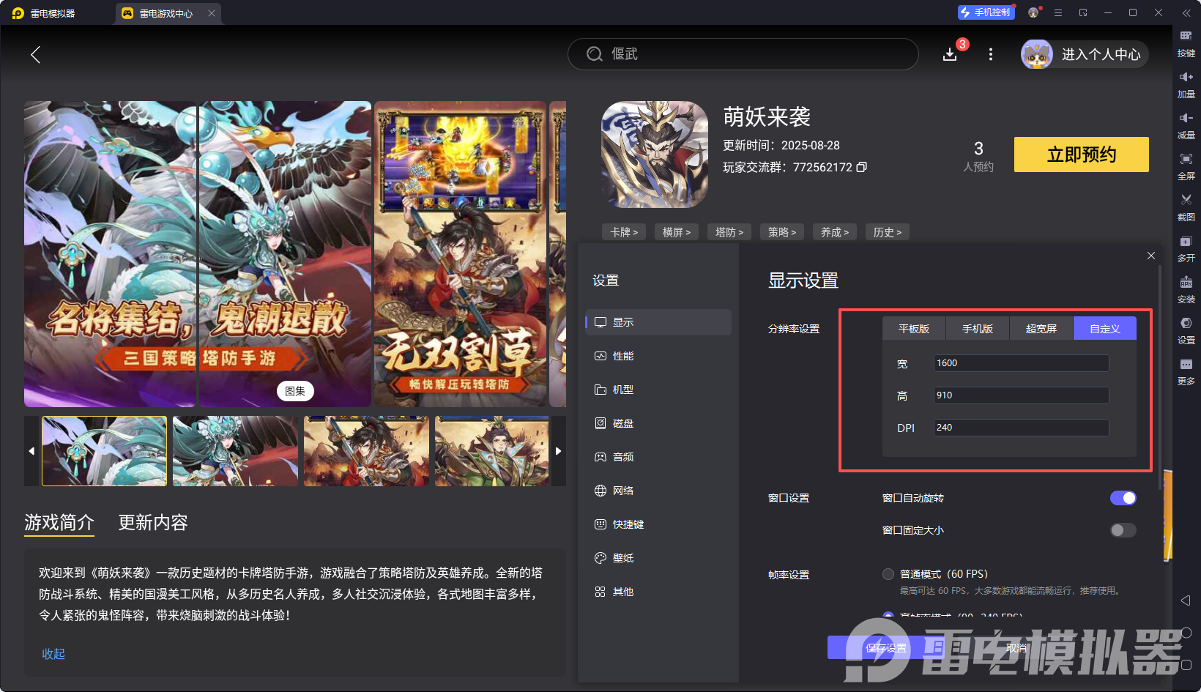Show the 更新内容 tab
1201x692 pixels.
coord(153,522)
